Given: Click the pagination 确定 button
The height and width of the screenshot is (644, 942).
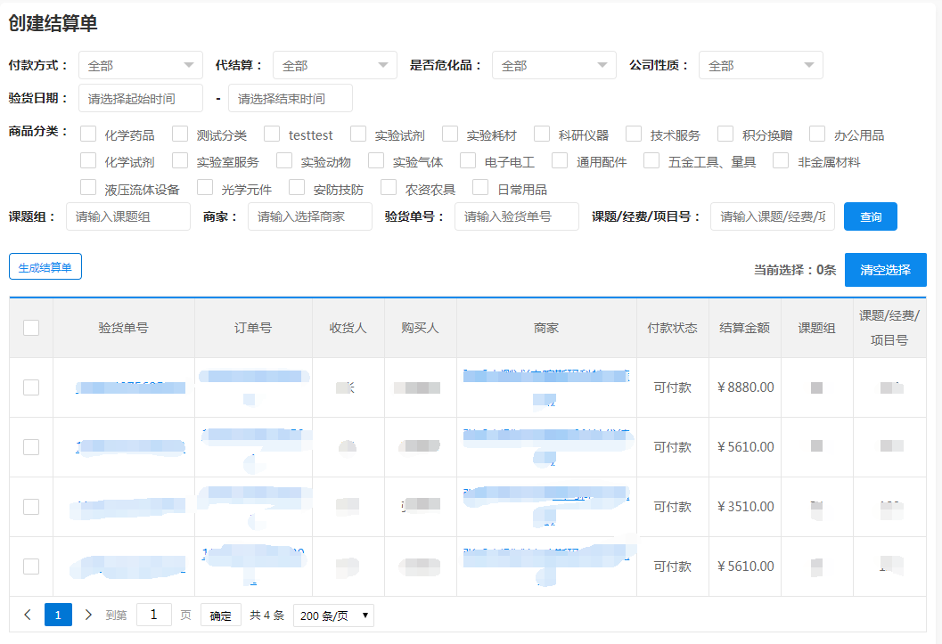Looking at the screenshot, I should 220,615.
